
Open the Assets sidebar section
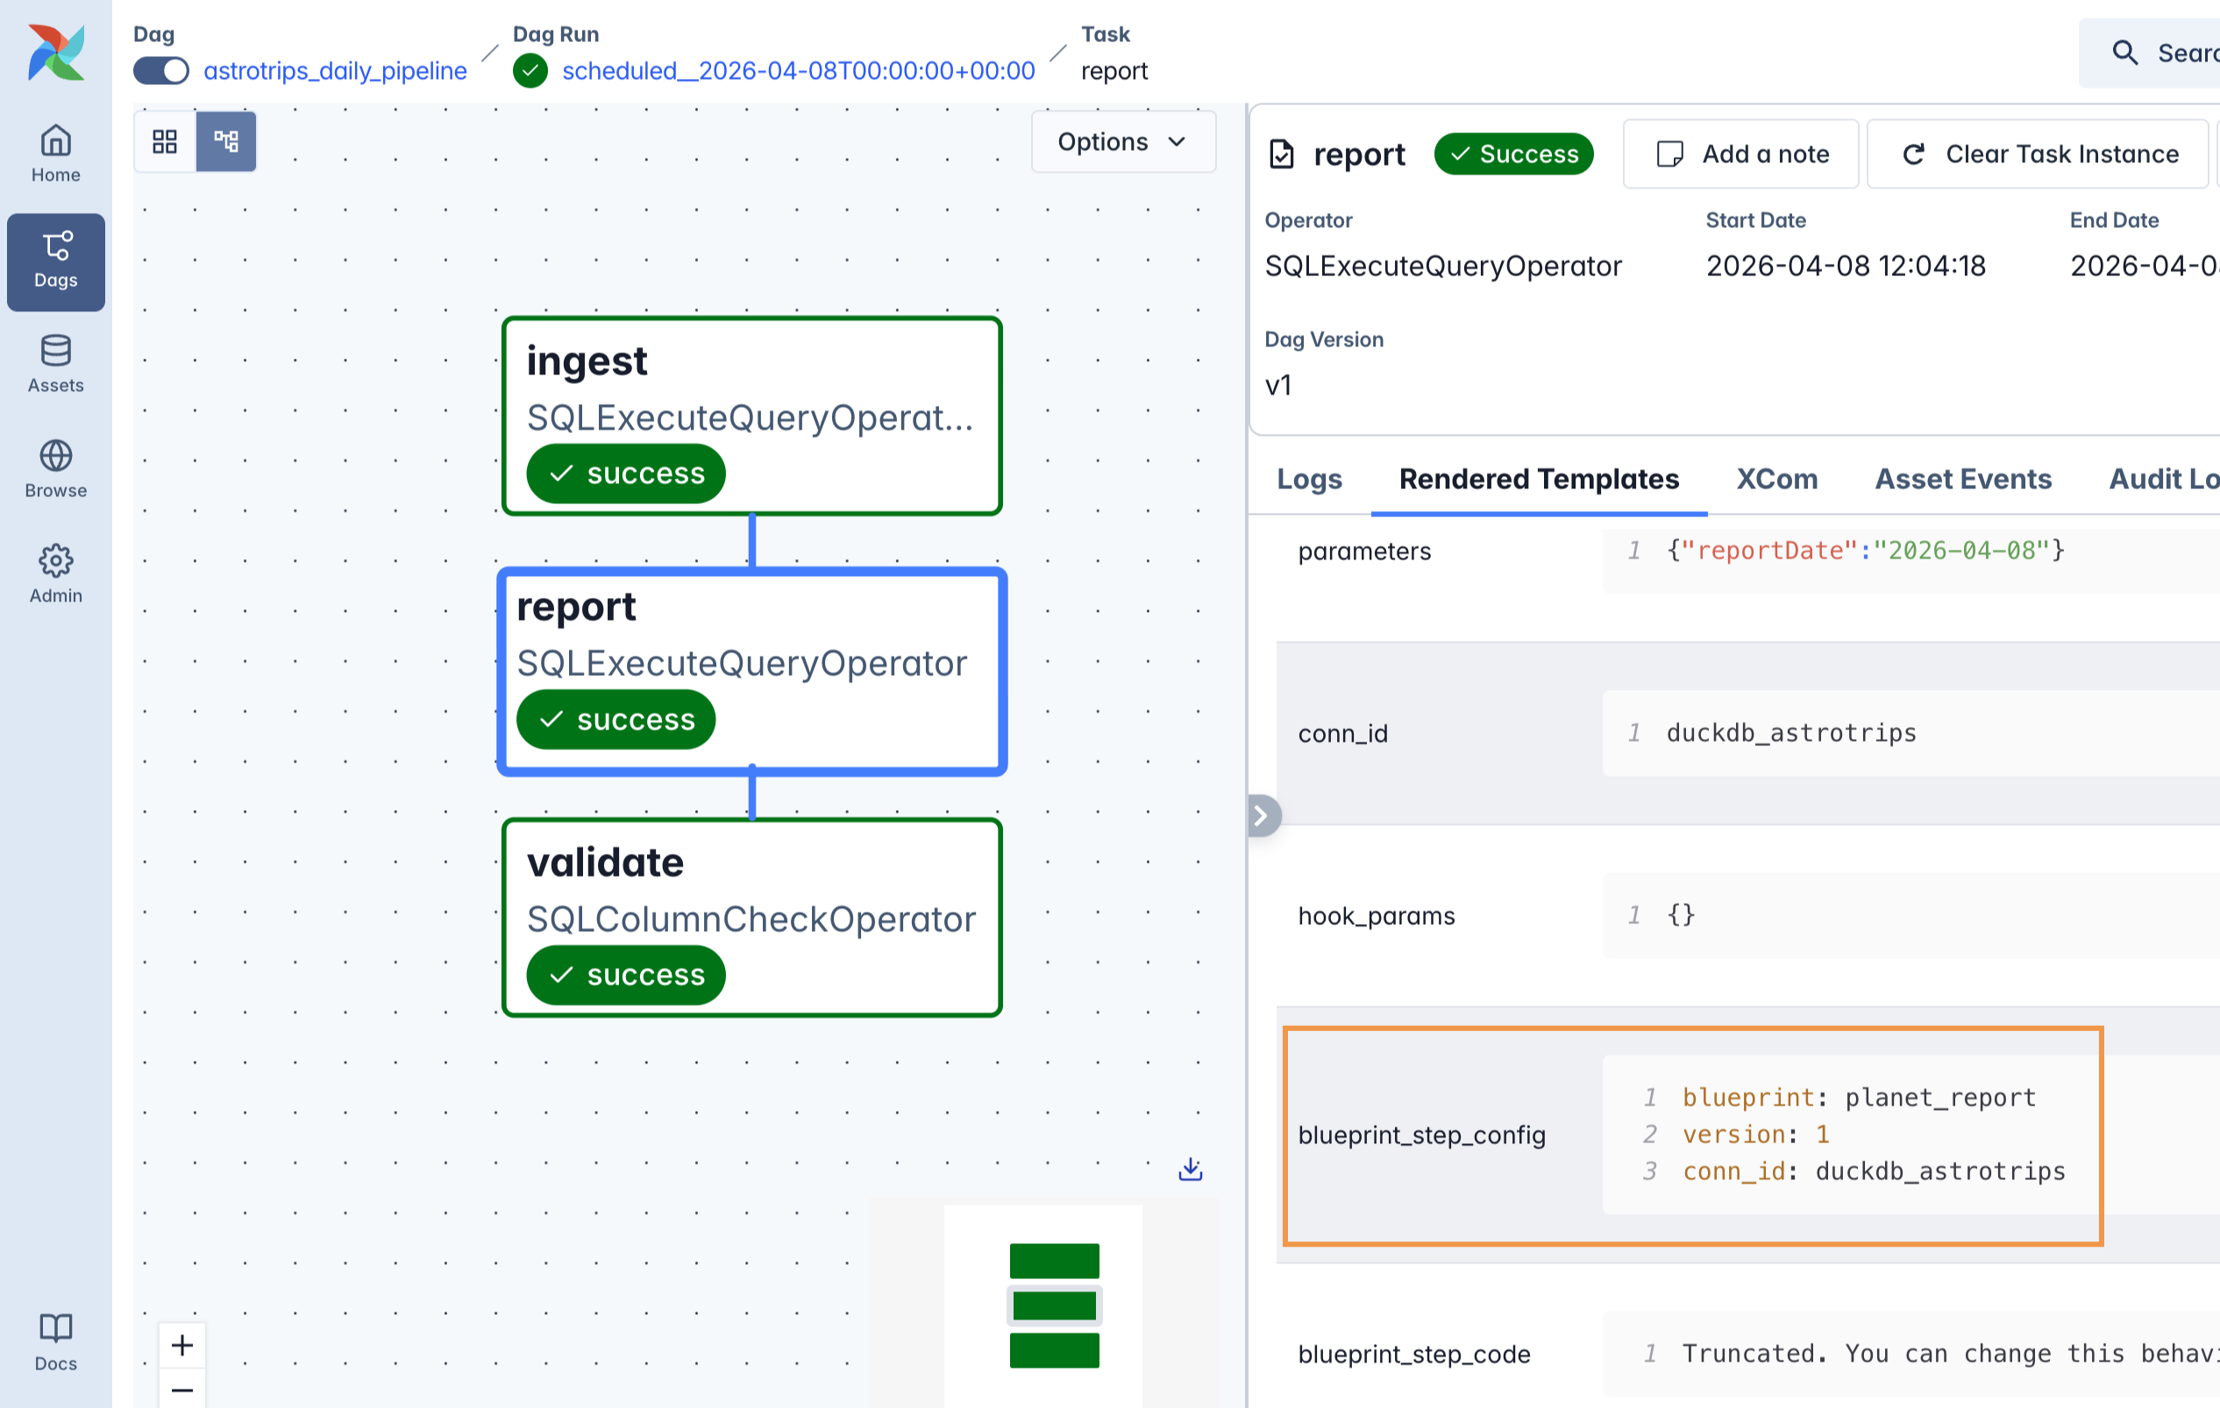tap(55, 364)
